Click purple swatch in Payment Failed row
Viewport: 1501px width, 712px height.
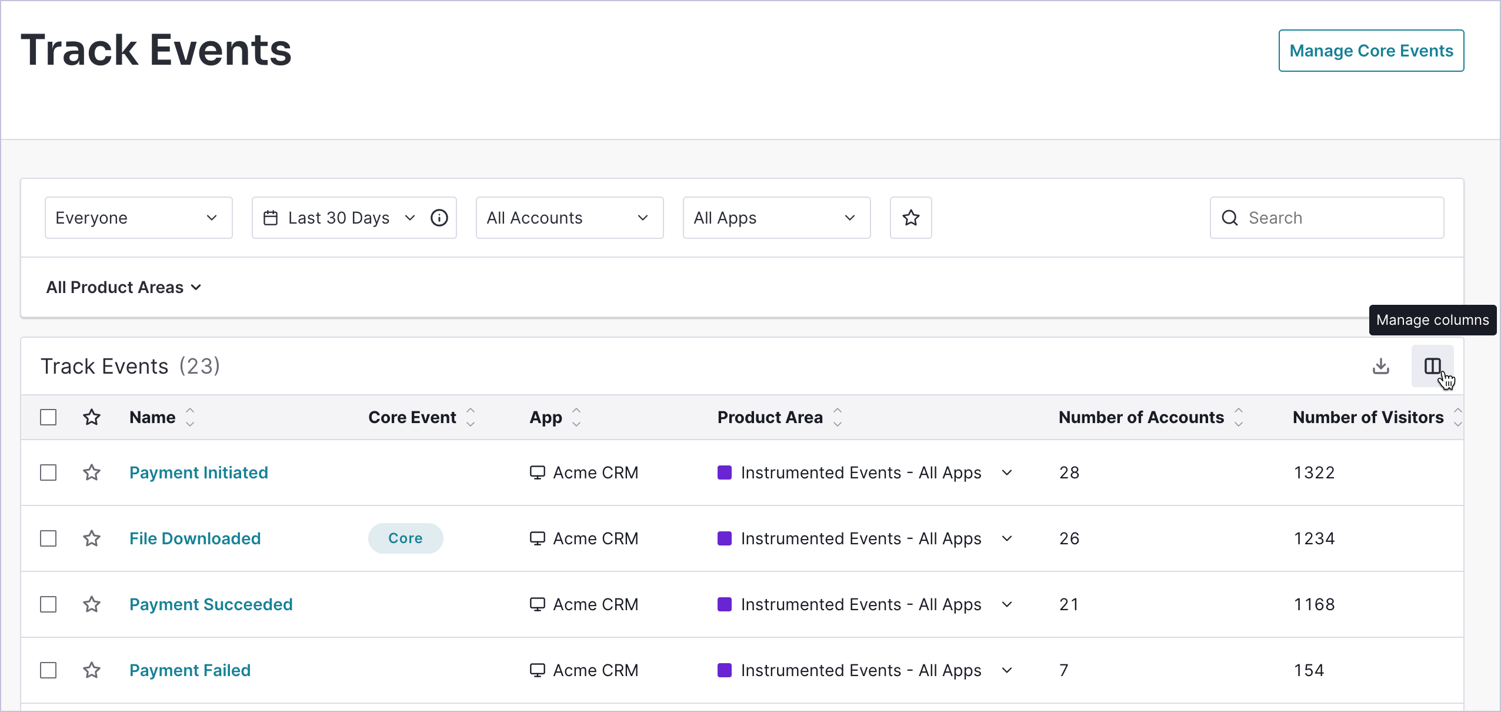(x=724, y=670)
